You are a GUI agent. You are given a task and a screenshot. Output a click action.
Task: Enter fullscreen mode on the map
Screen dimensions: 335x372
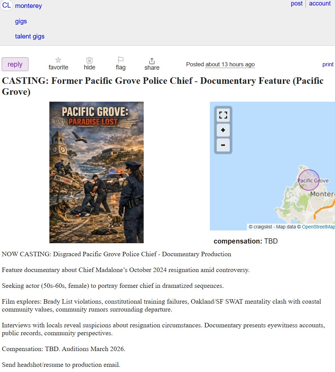pyautogui.click(x=223, y=115)
